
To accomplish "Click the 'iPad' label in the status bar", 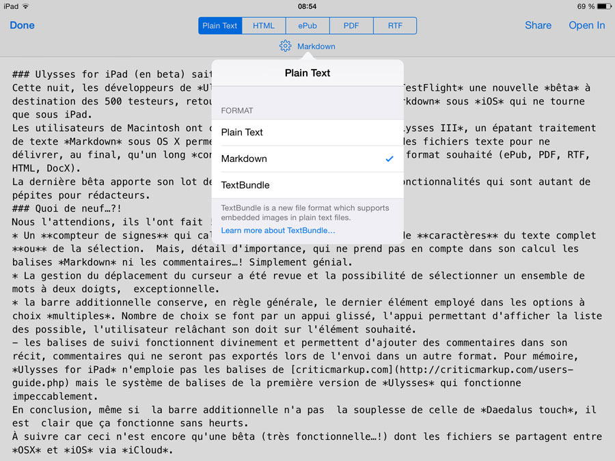I will point(11,6).
